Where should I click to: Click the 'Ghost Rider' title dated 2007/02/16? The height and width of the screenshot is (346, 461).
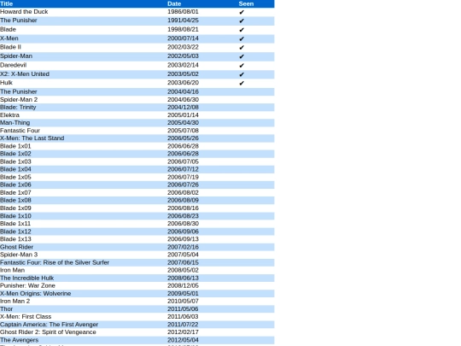coord(16,247)
